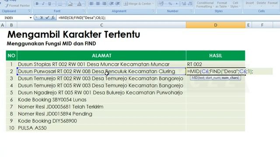
Task: Select Kode Booking DIY568900 cell
Action: pyautogui.click(x=101, y=121)
